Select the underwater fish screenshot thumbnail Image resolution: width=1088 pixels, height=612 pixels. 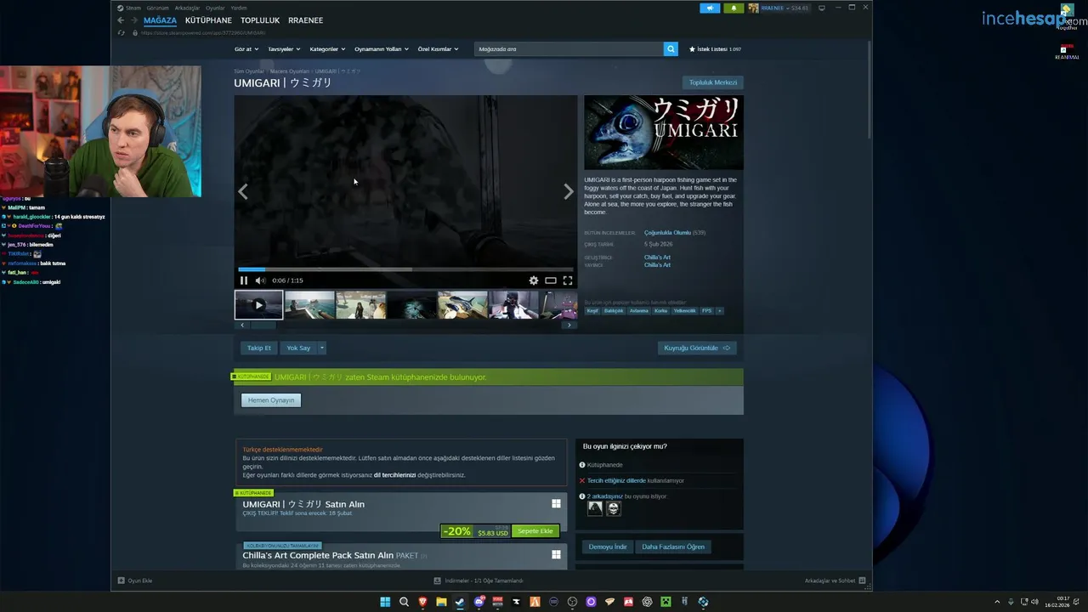point(411,305)
